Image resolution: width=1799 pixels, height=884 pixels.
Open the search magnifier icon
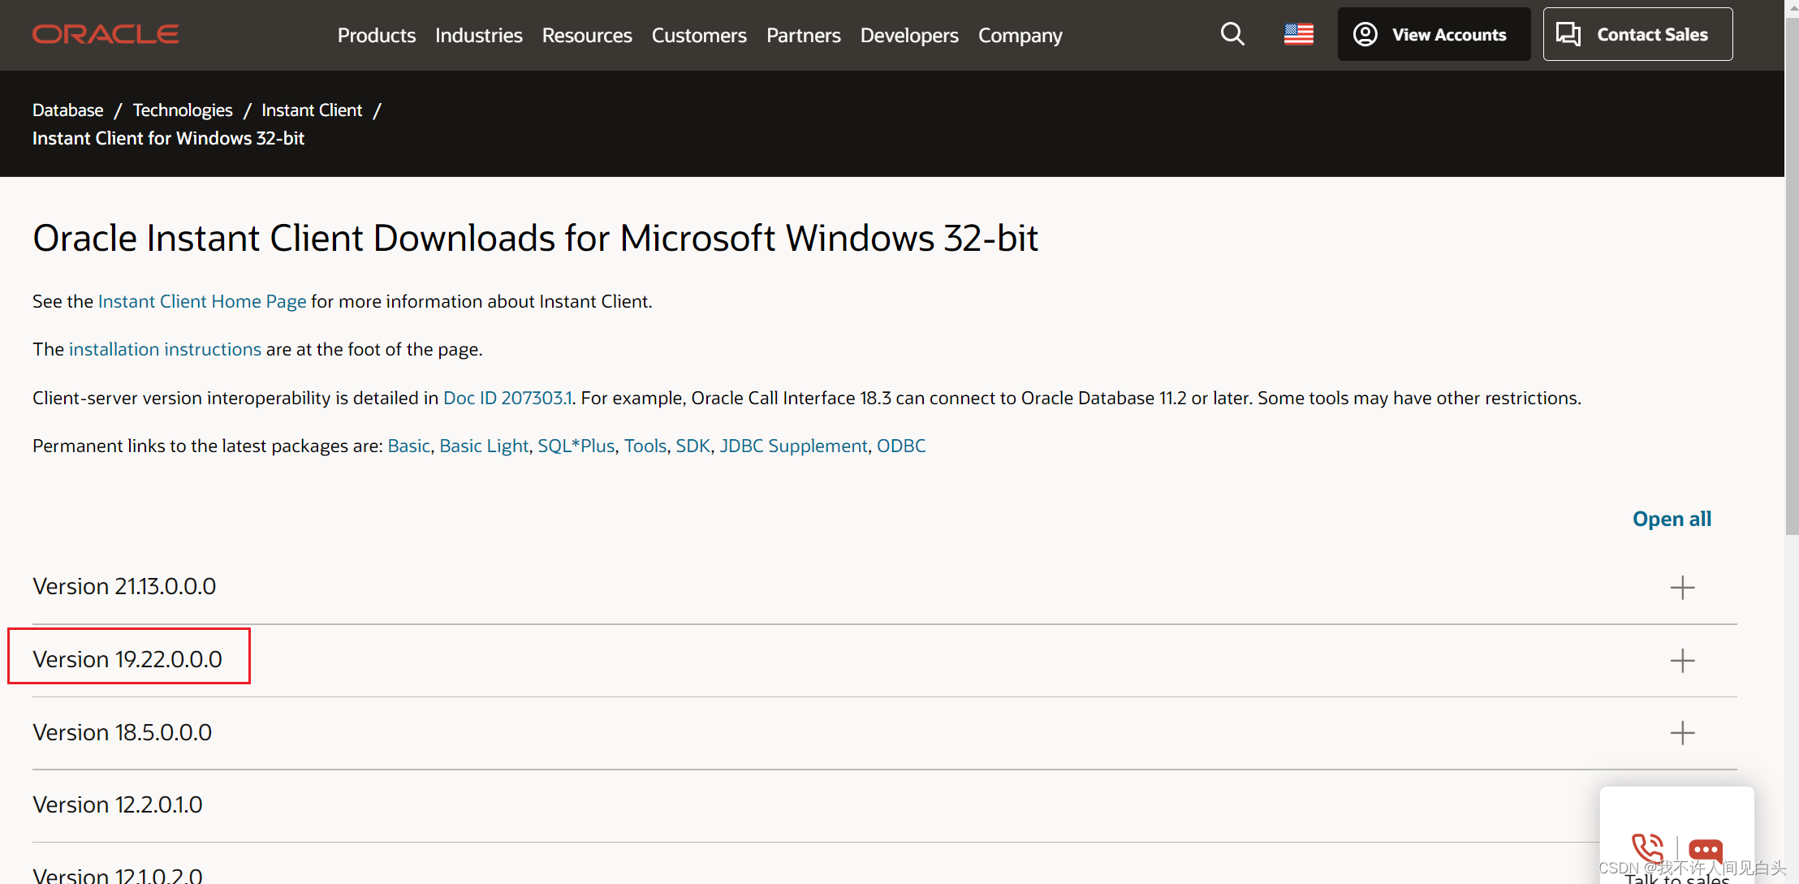coord(1232,34)
